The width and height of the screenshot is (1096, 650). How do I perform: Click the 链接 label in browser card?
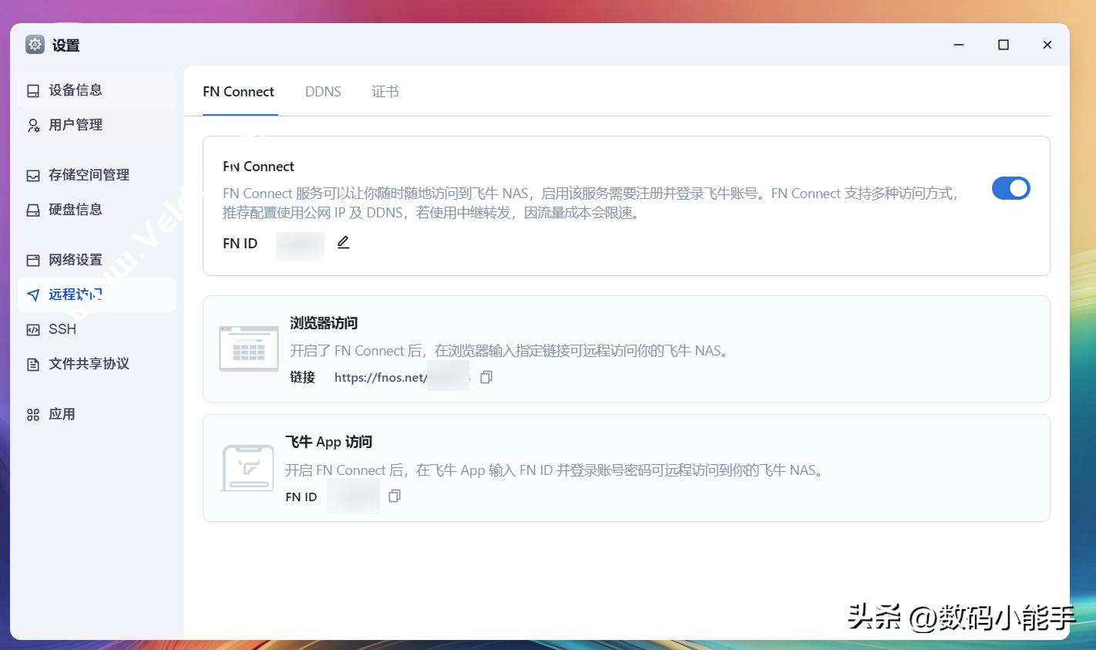303,377
